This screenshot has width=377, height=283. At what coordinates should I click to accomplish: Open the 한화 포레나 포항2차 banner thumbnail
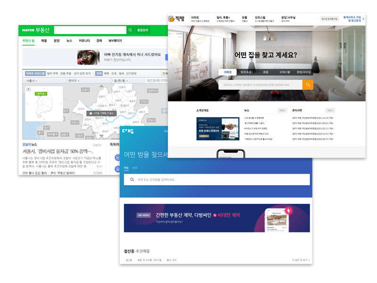(x=218, y=129)
